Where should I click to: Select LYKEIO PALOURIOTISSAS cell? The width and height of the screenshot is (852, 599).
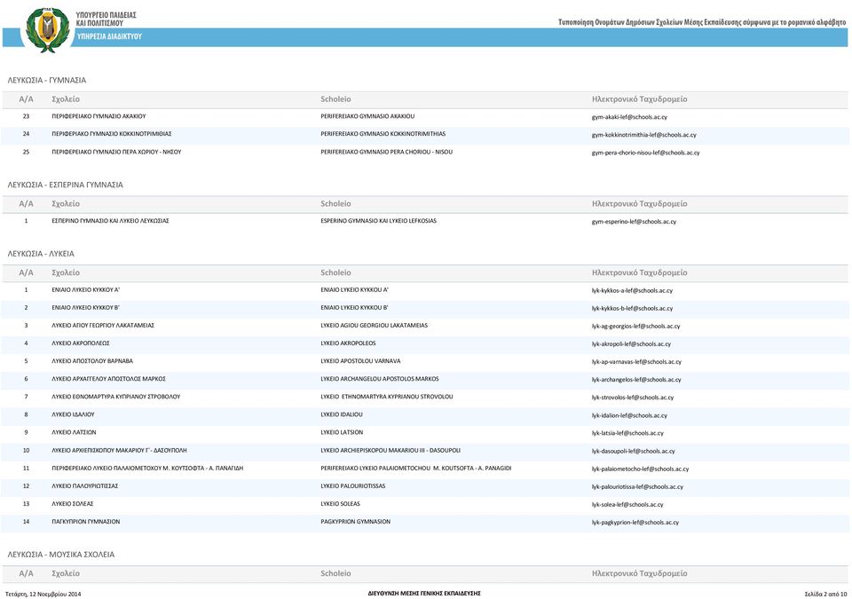pyautogui.click(x=352, y=486)
